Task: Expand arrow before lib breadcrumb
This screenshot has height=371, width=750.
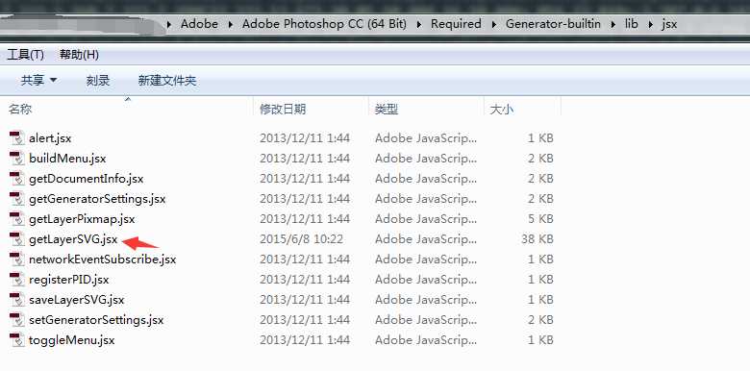Action: pyautogui.click(x=613, y=24)
